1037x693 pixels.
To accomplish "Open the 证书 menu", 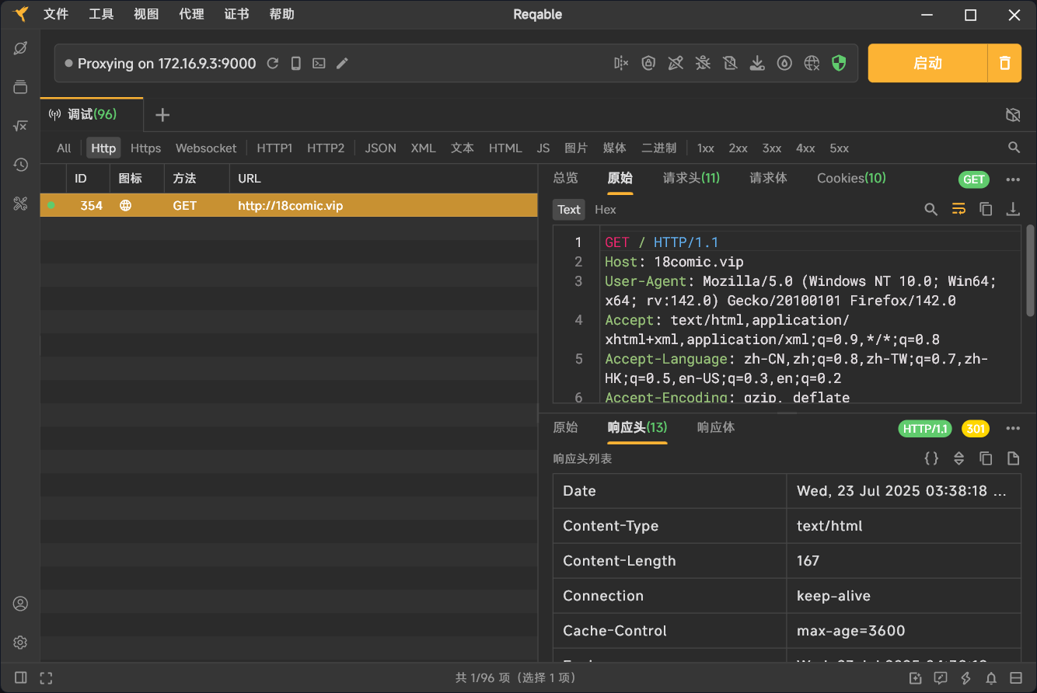I will pos(236,14).
